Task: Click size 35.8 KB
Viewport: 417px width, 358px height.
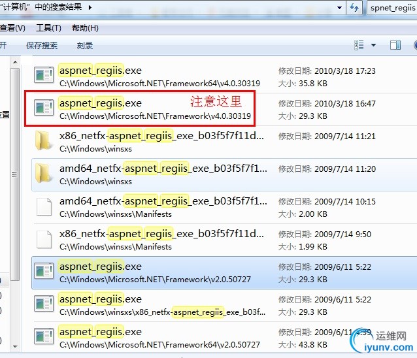Action: click(x=312, y=84)
